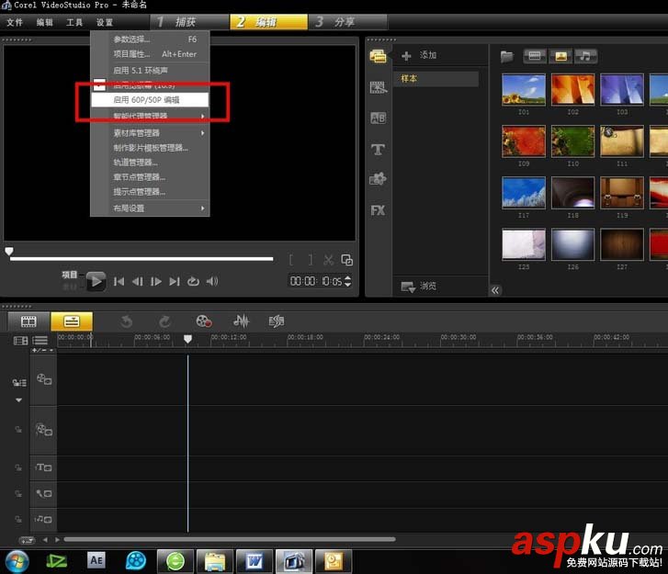Open the system volume control

coord(212,281)
